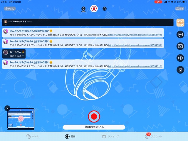The height and width of the screenshot is (141, 188).
Task: Tap the 23:37 clock in status bar
Action: 4,2
